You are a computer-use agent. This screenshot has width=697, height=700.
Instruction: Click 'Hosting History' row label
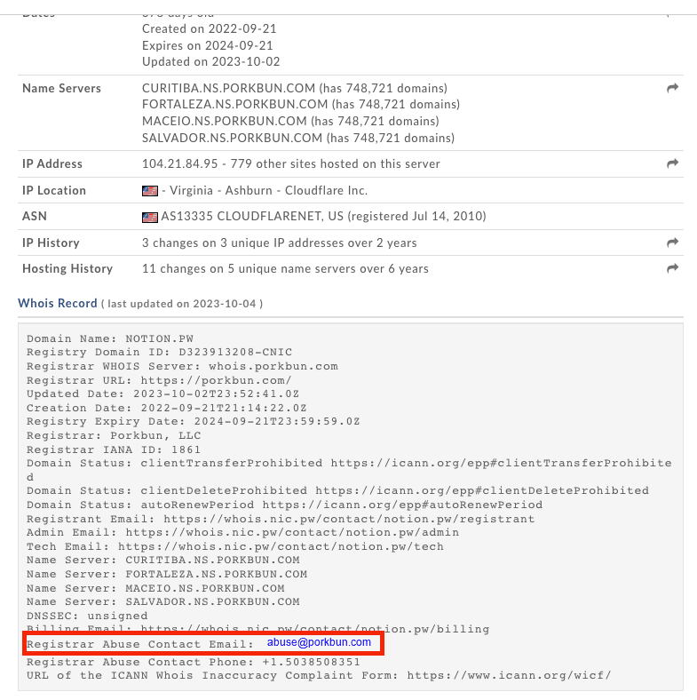click(67, 269)
